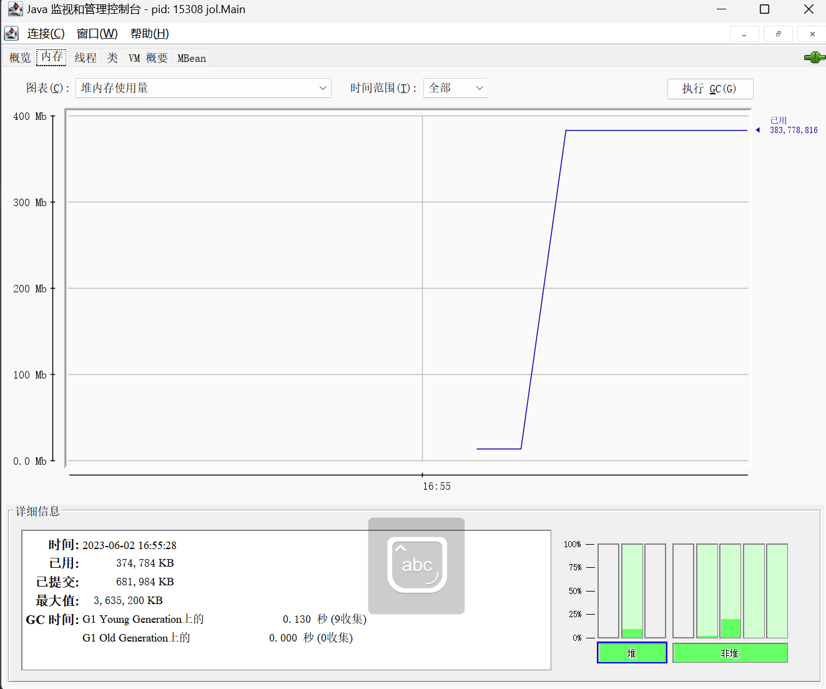Switch to the MBean tab
Image resolution: width=826 pixels, height=689 pixels.
coord(192,58)
